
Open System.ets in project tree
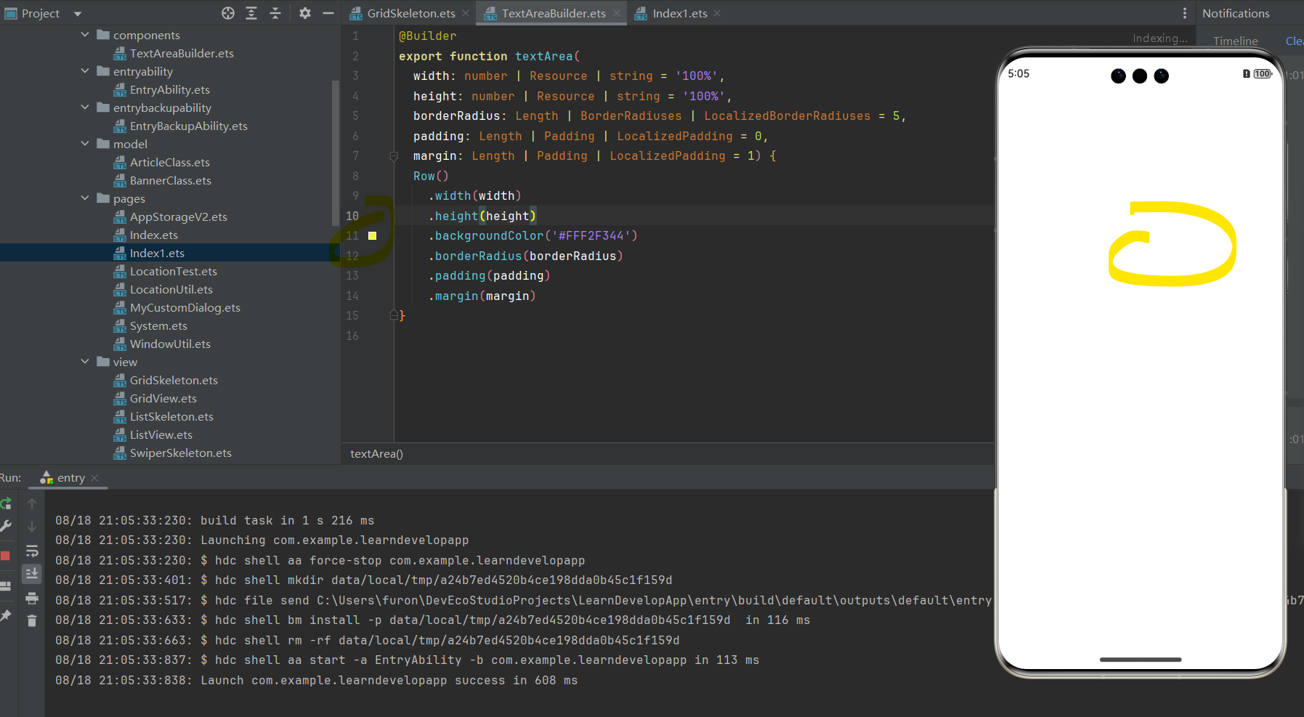coord(158,325)
